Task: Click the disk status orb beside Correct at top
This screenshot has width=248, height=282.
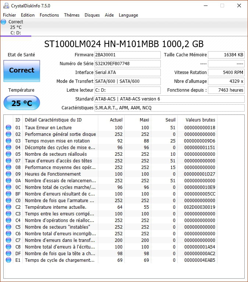Action: [x=3, y=22]
